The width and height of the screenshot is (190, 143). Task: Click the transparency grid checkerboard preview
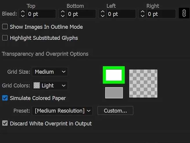pos(143,84)
